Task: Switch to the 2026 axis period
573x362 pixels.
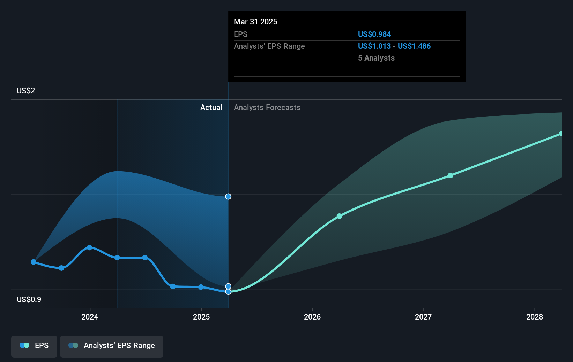Action: [x=313, y=317]
